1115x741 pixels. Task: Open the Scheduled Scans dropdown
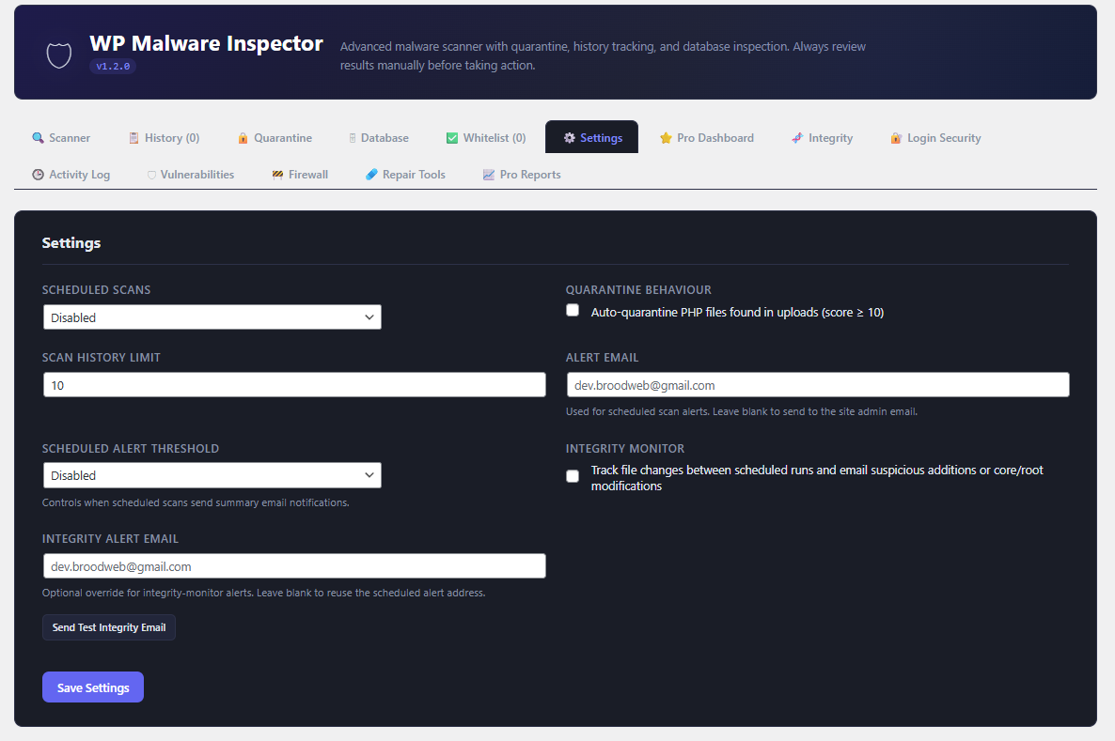click(212, 317)
